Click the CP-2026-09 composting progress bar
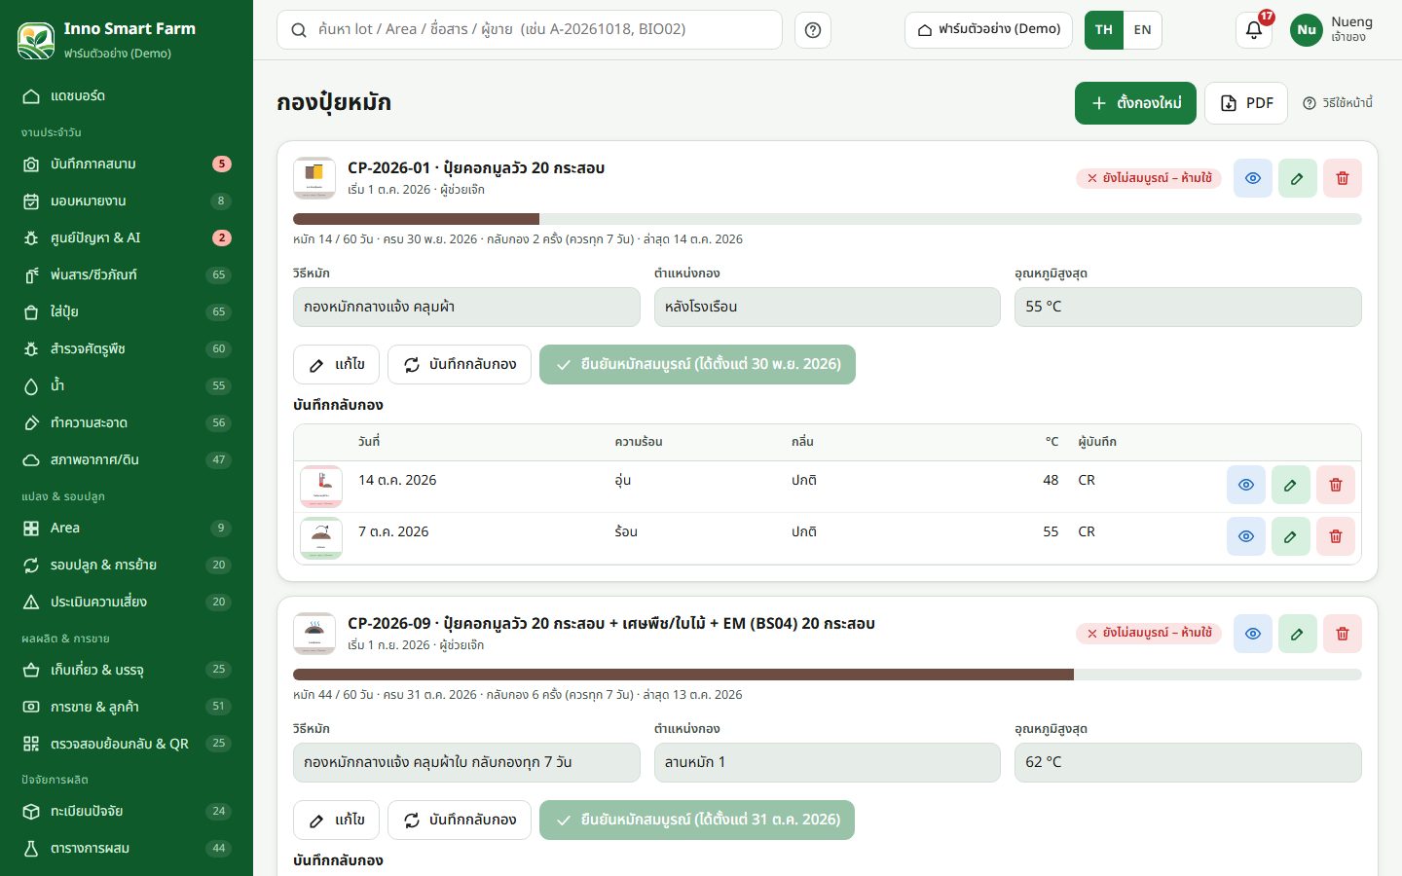The image size is (1402, 876). click(828, 675)
